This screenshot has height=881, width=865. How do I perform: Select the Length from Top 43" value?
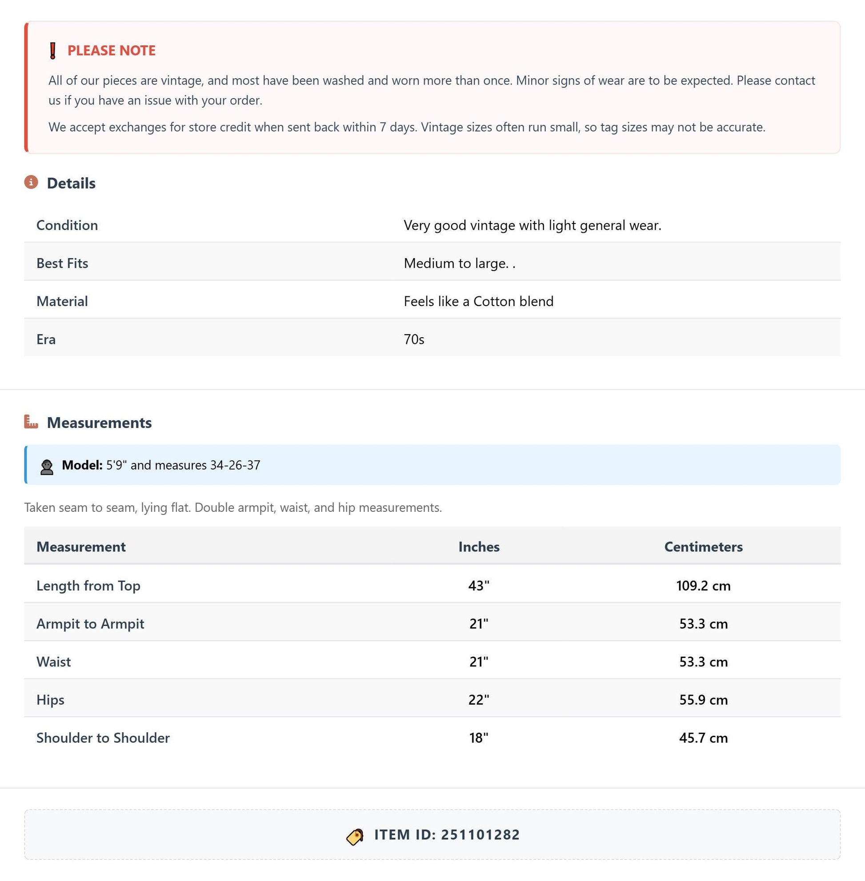(479, 586)
